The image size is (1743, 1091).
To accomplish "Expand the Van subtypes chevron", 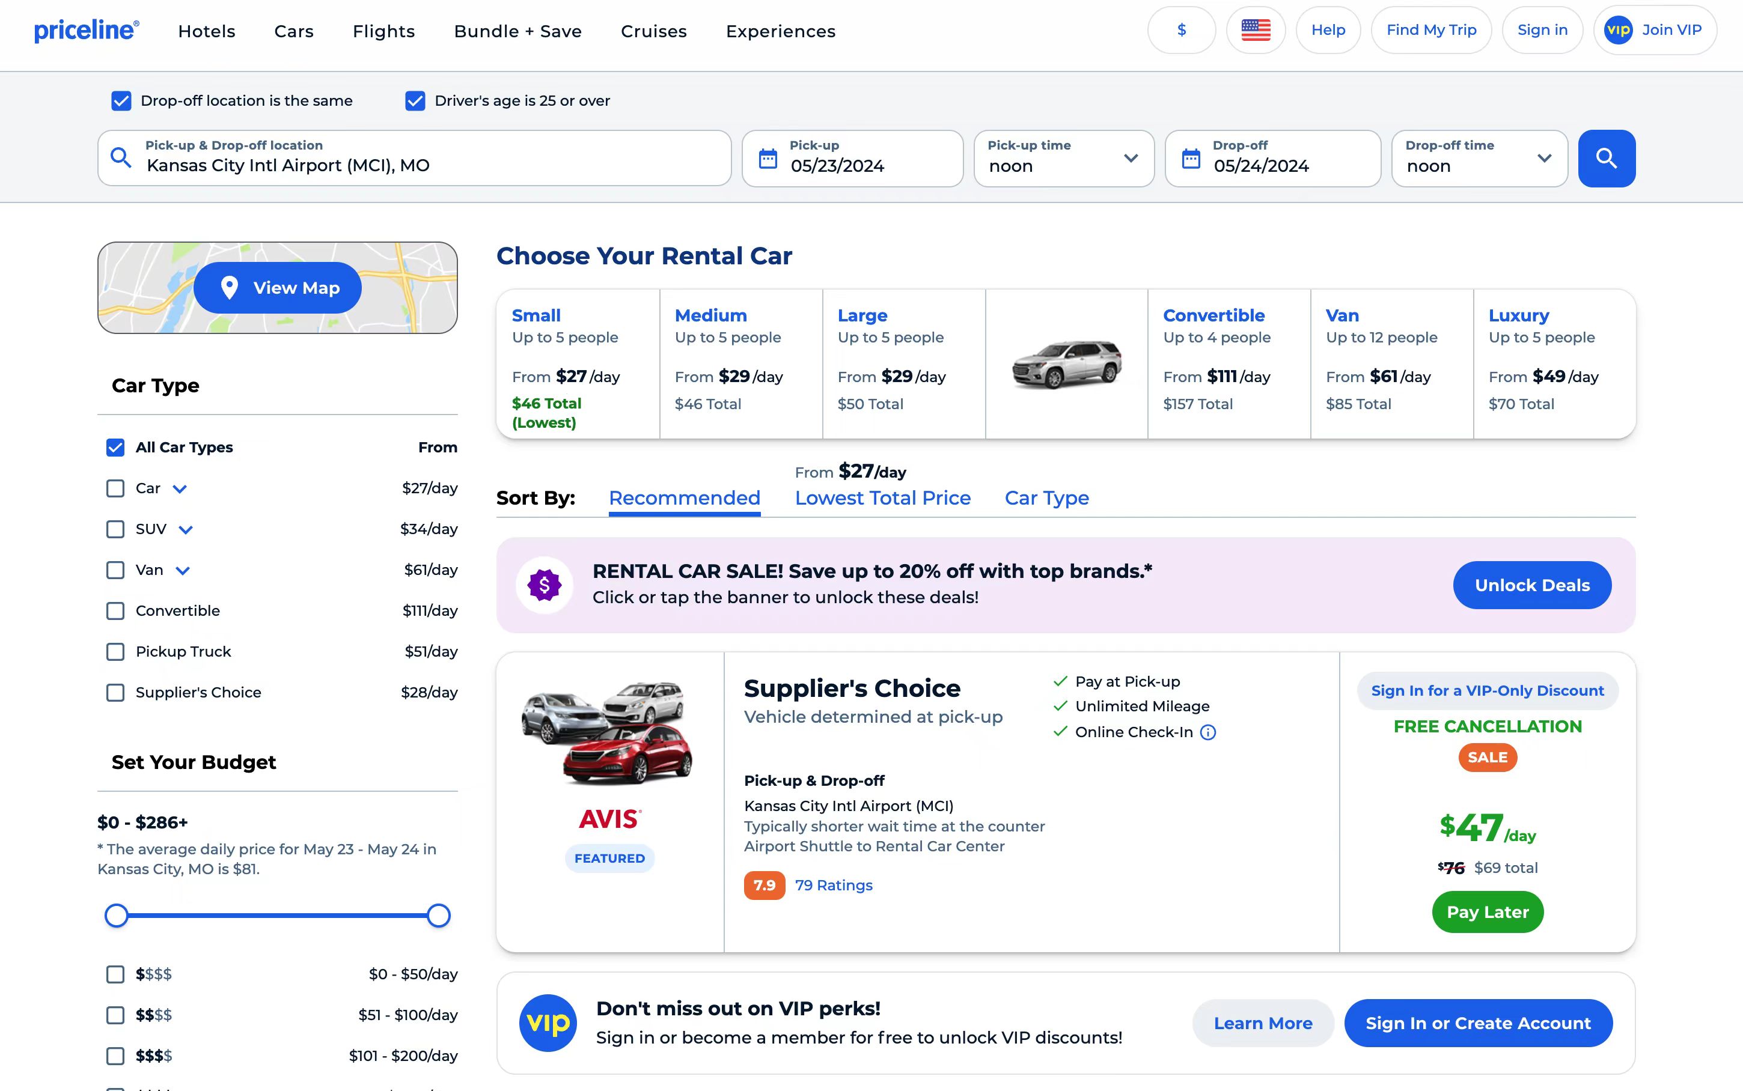I will tap(183, 571).
